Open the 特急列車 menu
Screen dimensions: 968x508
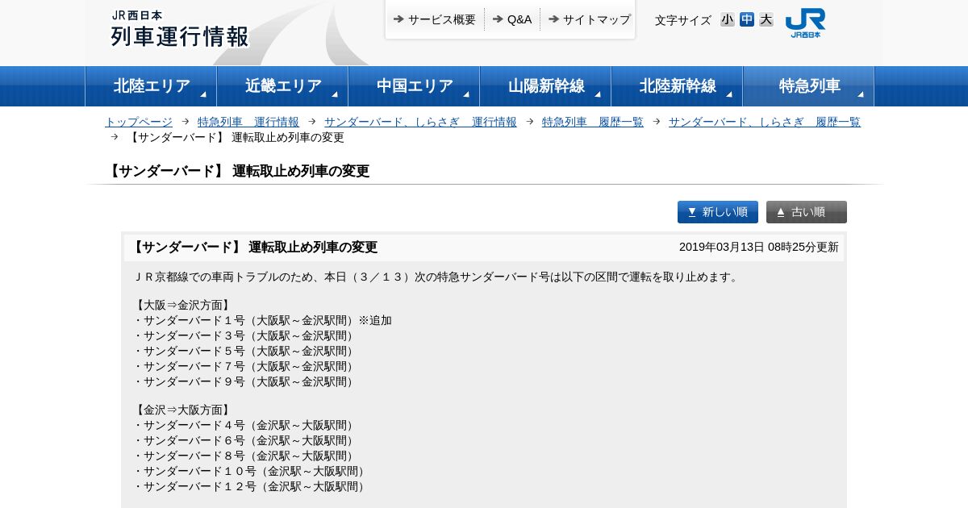808,86
